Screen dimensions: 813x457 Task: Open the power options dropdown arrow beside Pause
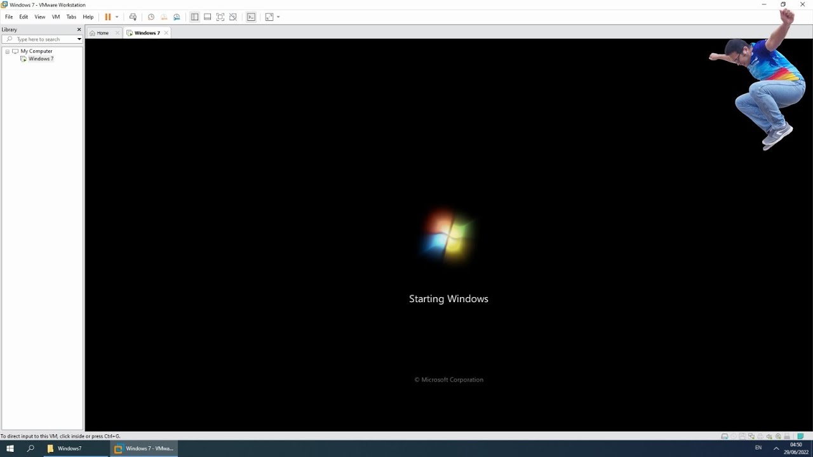(117, 17)
